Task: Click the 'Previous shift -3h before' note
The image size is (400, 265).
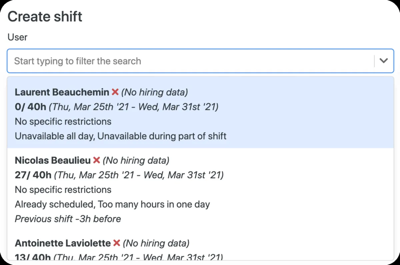Action: coord(68,219)
